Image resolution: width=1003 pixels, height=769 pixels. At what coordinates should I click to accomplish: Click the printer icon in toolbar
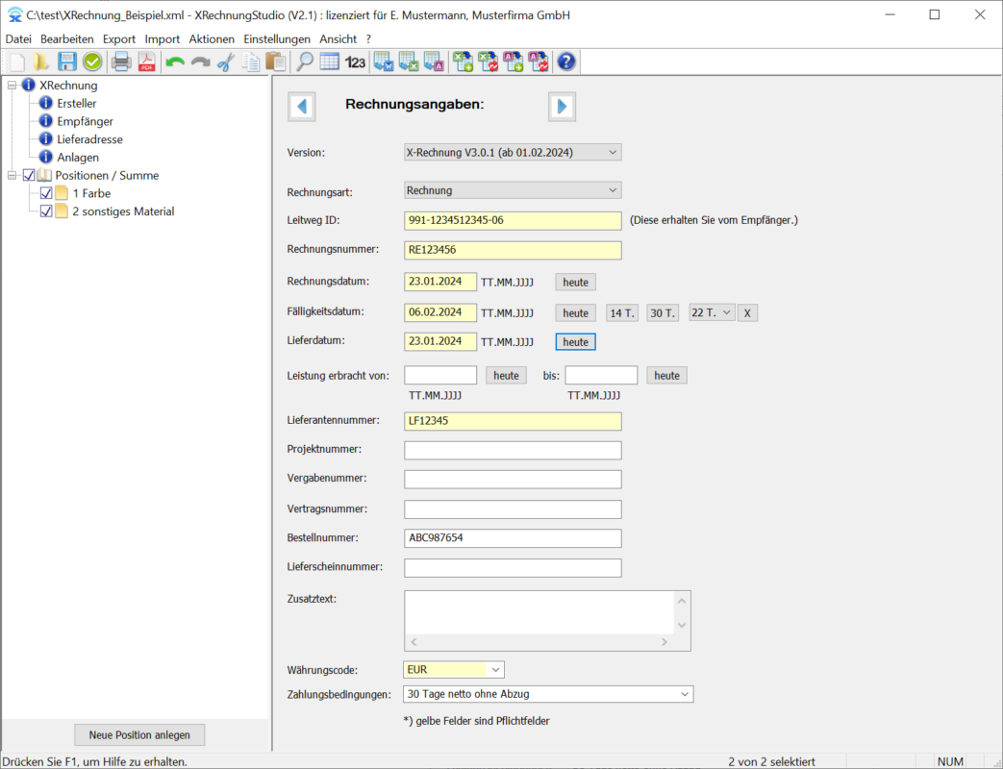(x=121, y=62)
